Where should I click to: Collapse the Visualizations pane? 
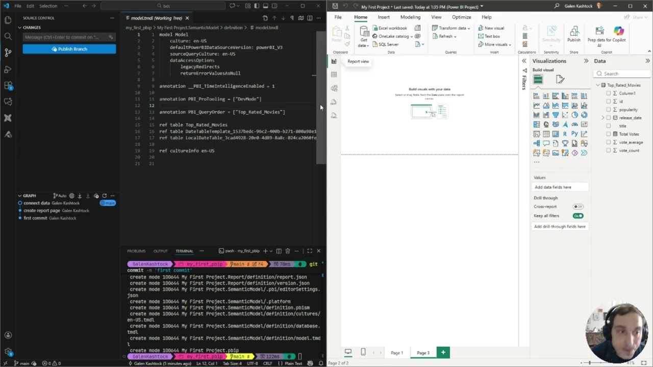click(586, 61)
